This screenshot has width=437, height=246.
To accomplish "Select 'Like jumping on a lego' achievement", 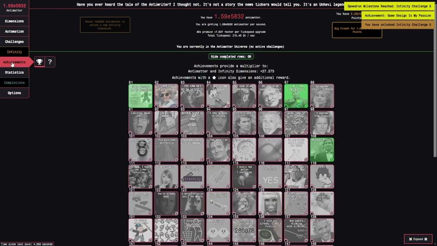I will (296, 123).
